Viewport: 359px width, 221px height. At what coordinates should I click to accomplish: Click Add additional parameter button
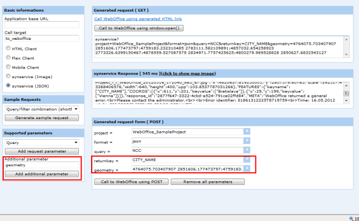[42, 174]
